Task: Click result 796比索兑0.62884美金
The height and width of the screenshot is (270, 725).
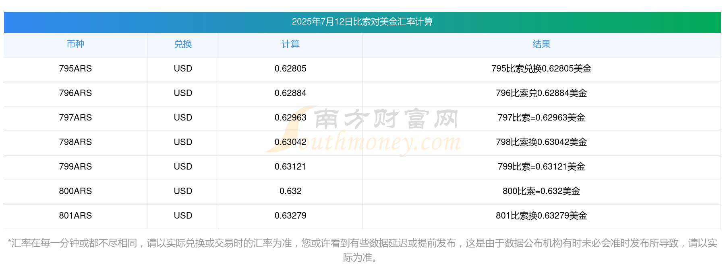Action: coord(541,93)
